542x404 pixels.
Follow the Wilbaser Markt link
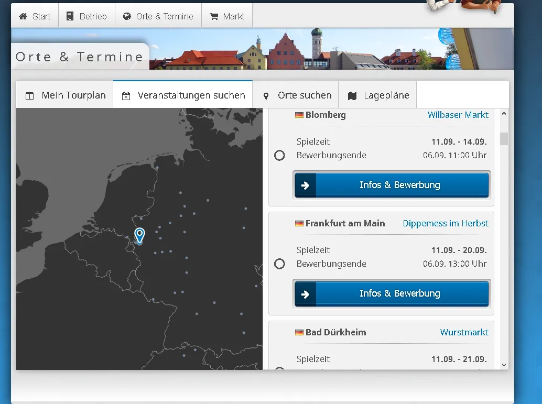point(458,115)
